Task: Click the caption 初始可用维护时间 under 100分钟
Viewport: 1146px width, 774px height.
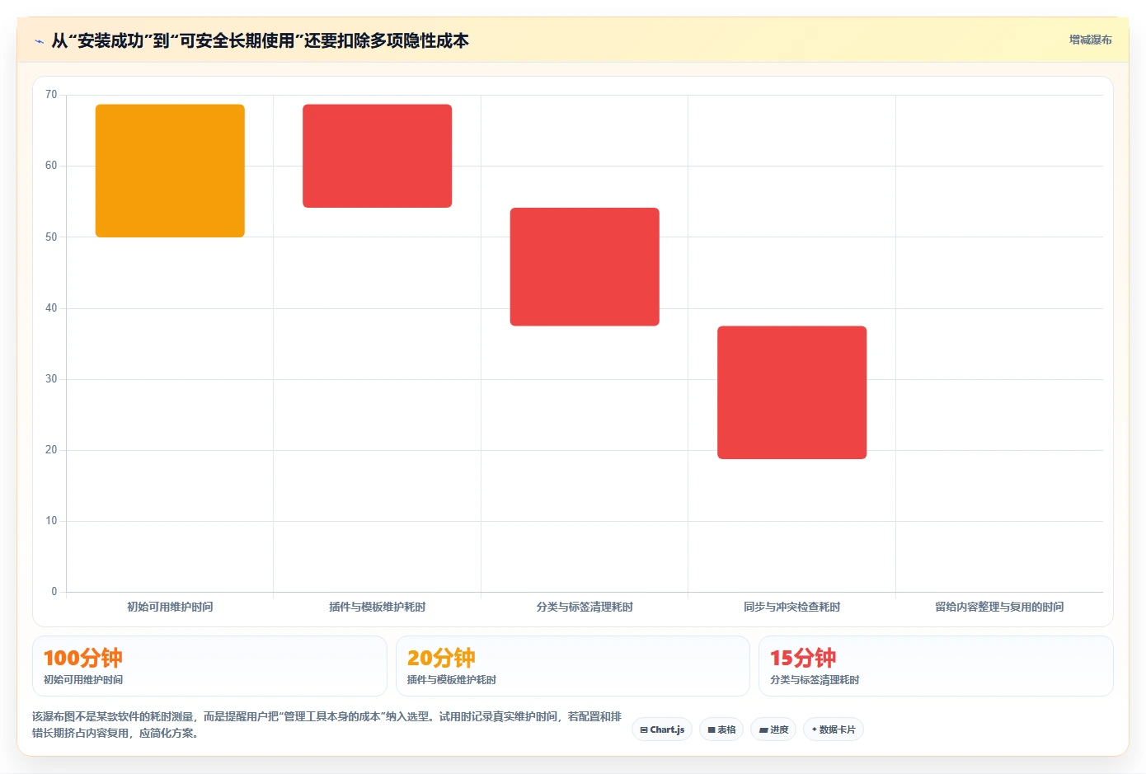Action: [x=83, y=680]
